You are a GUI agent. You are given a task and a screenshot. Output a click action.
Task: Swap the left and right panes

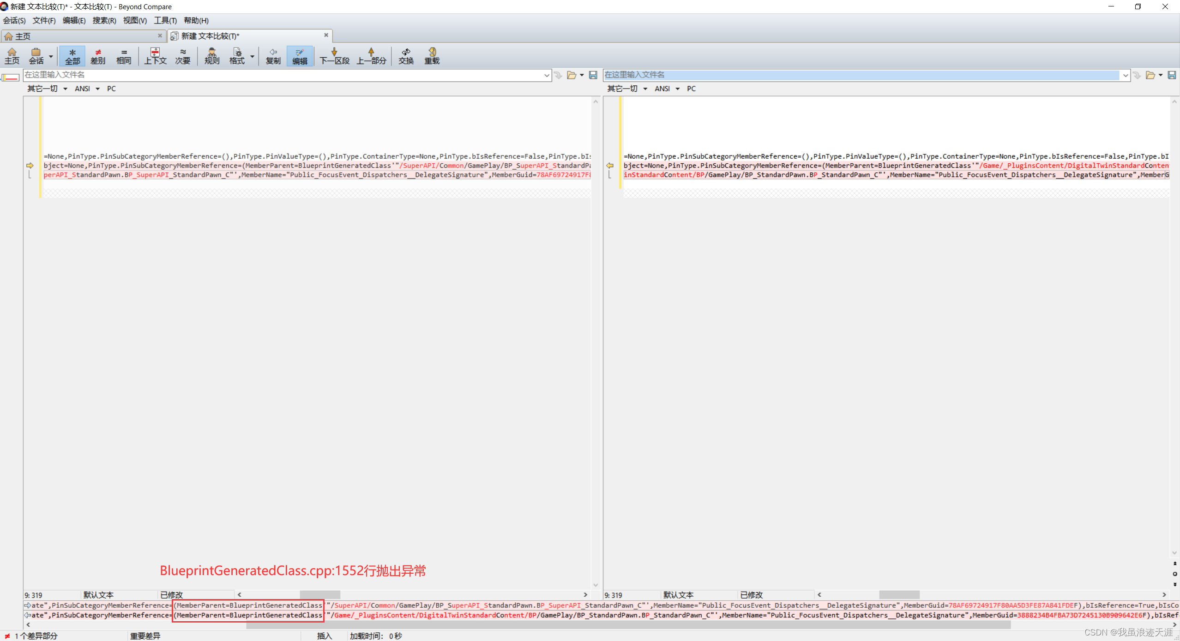(x=406, y=55)
